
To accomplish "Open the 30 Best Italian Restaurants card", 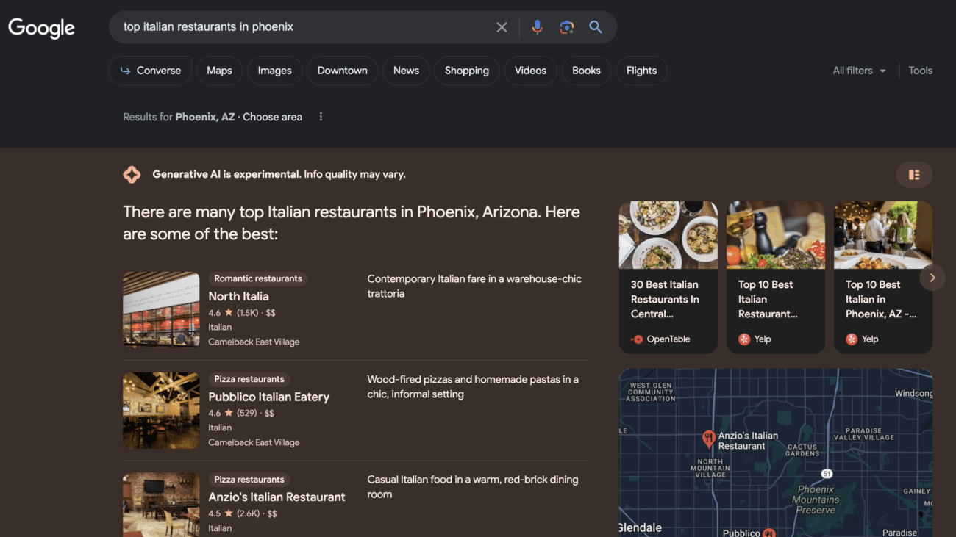I will 668,278.
